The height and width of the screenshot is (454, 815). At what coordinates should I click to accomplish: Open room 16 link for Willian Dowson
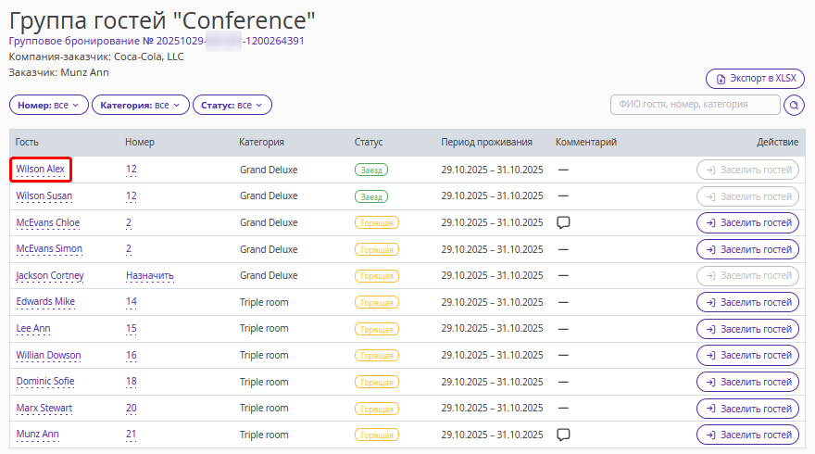point(131,356)
